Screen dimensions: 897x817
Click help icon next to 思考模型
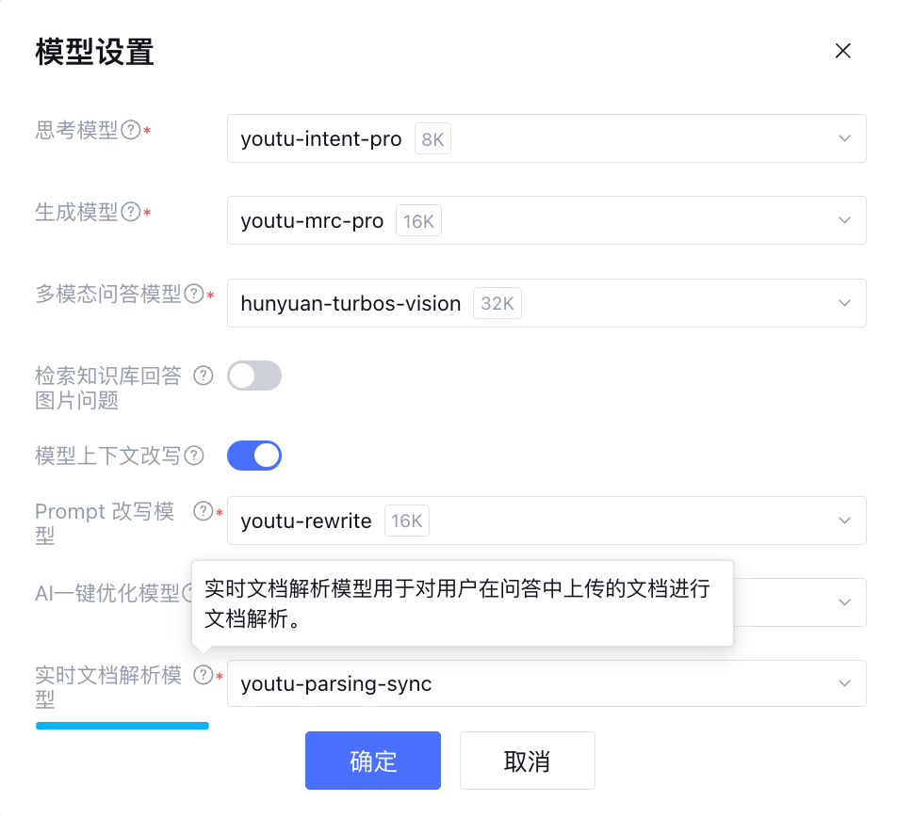(x=132, y=131)
